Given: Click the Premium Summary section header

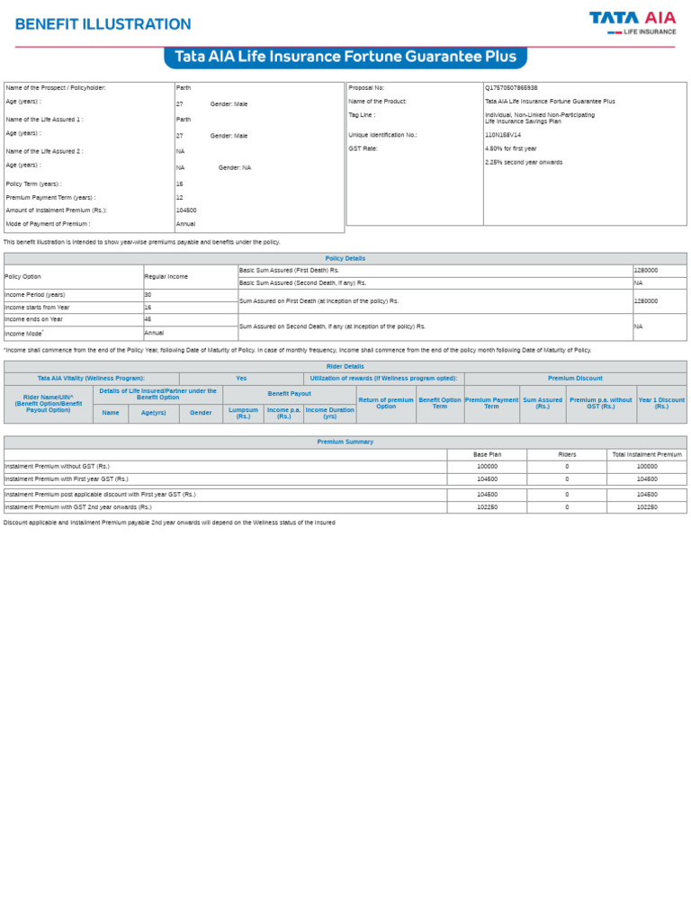Looking at the screenshot, I should pos(345,442).
